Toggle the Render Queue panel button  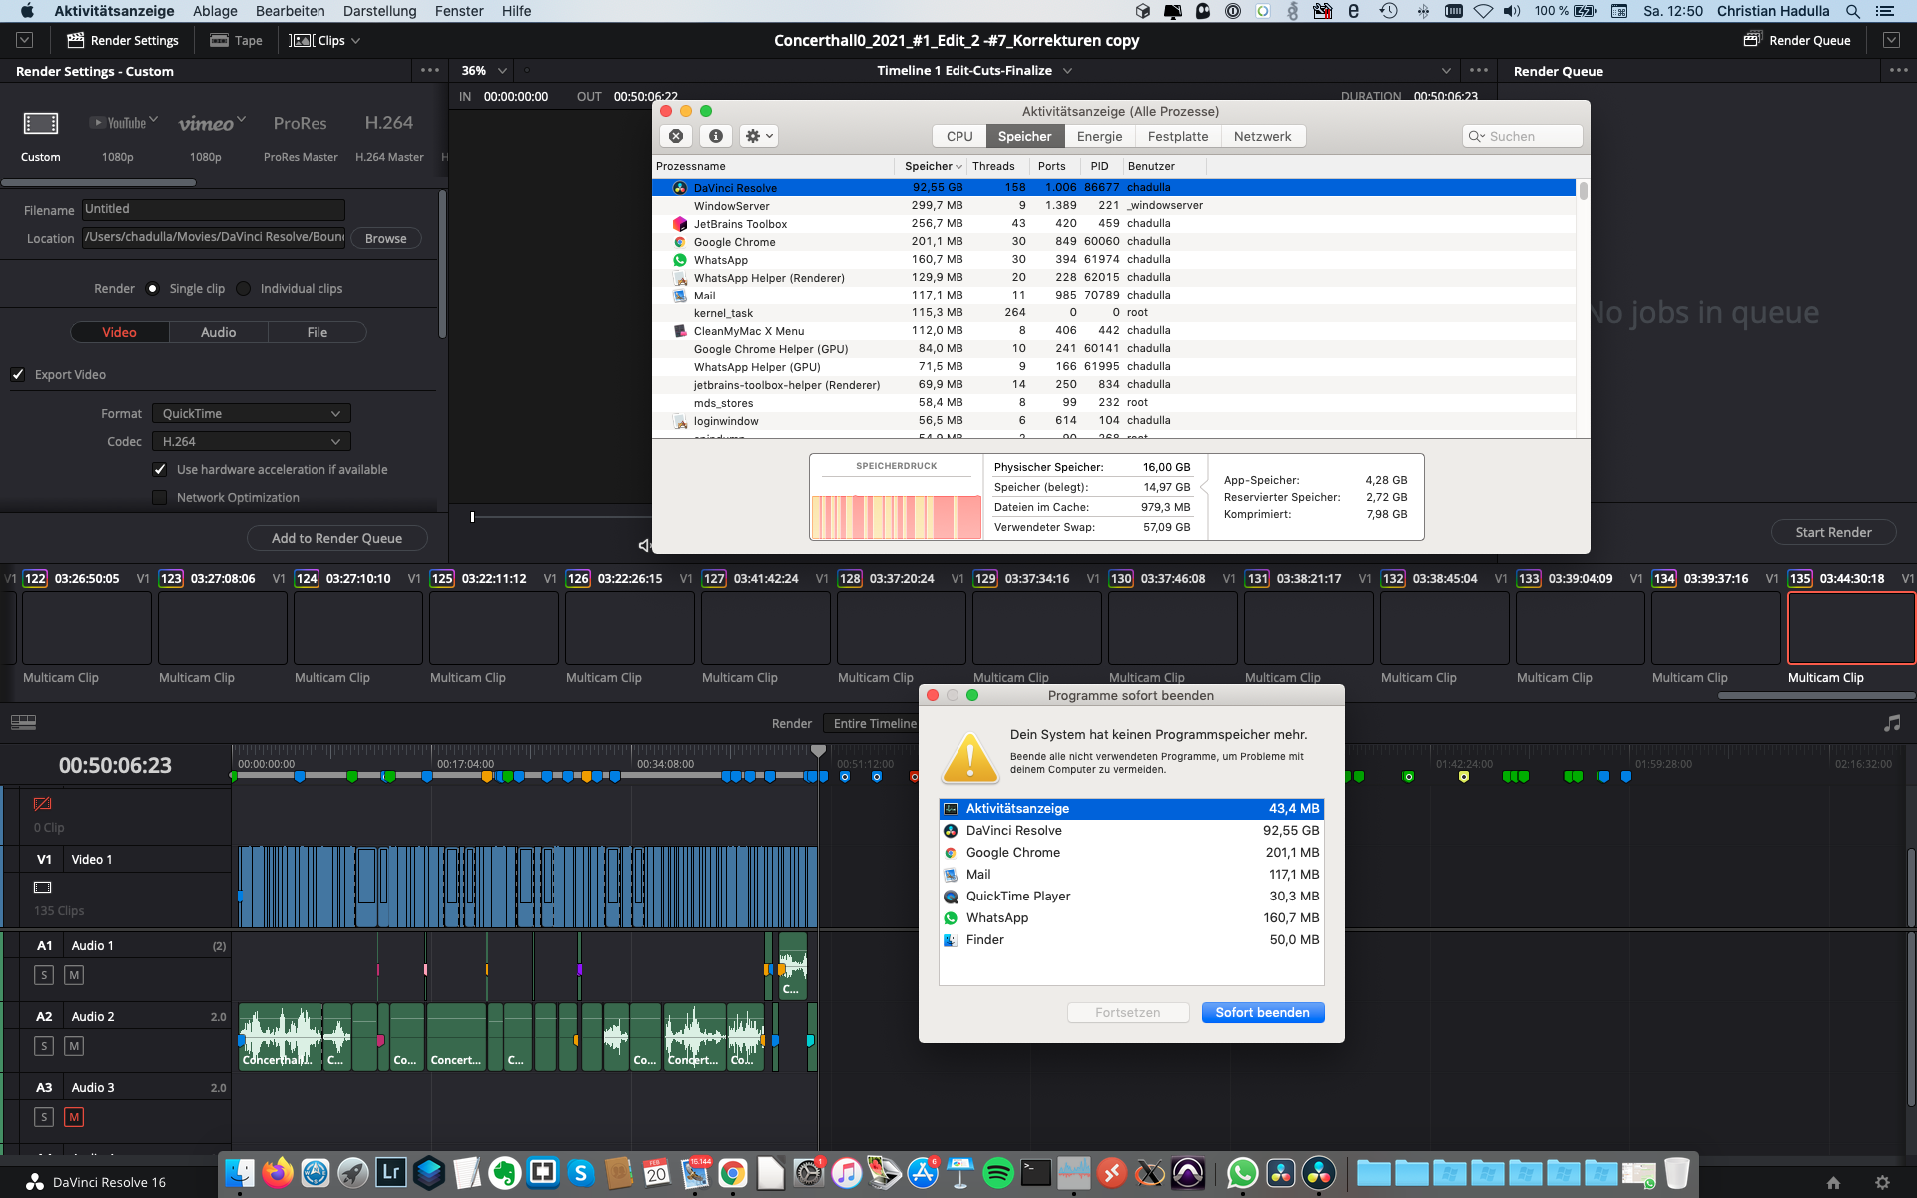click(x=1797, y=40)
